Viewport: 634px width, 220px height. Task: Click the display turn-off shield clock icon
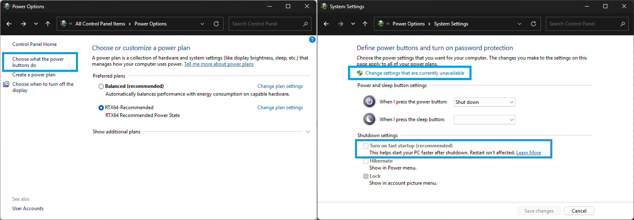[6, 84]
